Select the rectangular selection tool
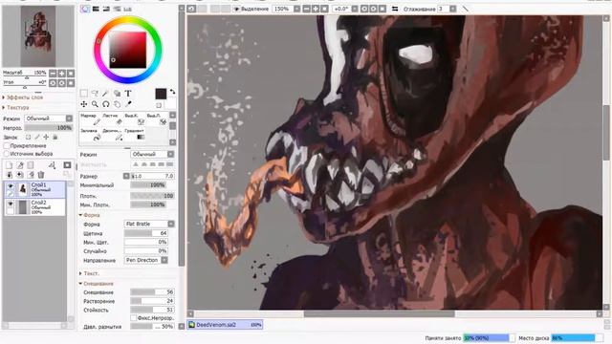Viewport: 612px width, 344px height. coord(84,94)
